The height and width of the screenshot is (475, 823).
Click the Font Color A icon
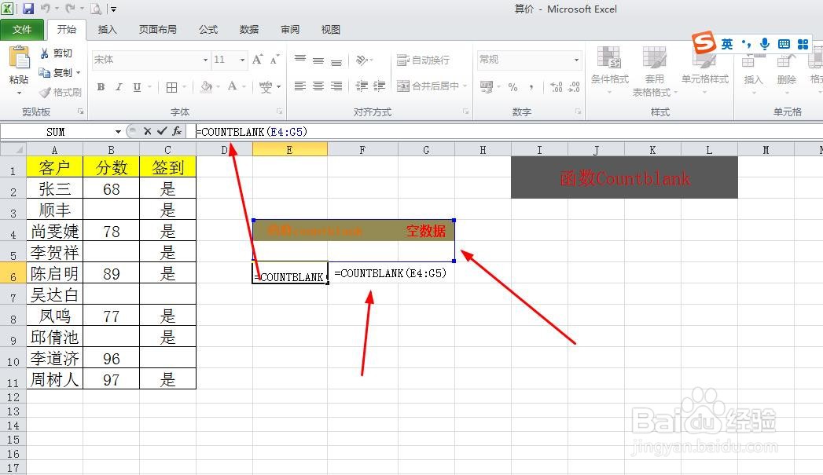pos(232,86)
